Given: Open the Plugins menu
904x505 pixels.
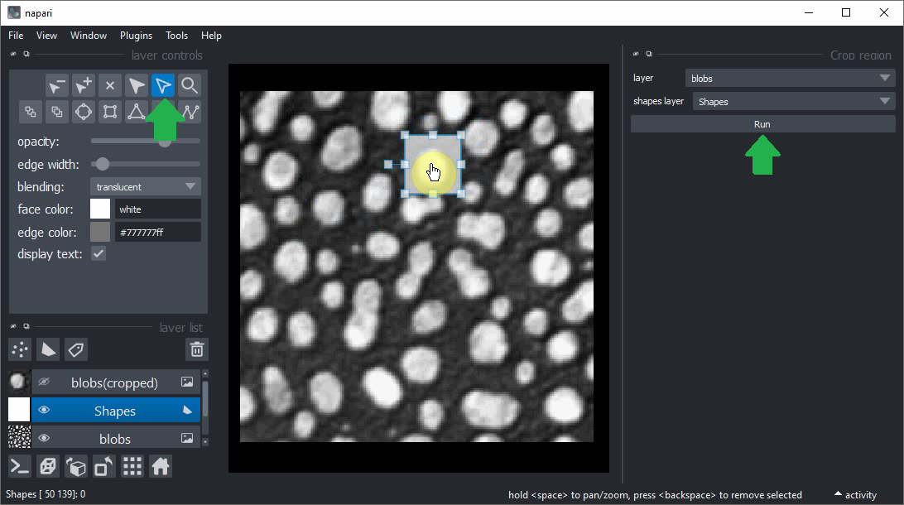Looking at the screenshot, I should coord(136,36).
